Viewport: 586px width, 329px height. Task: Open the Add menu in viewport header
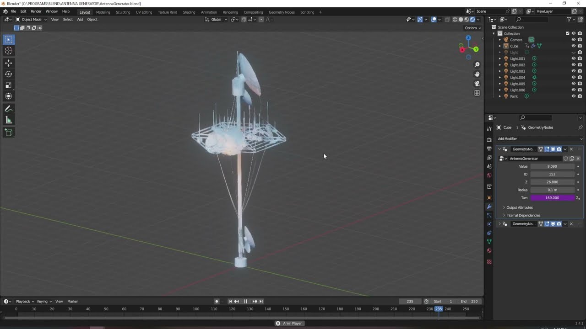pos(80,20)
